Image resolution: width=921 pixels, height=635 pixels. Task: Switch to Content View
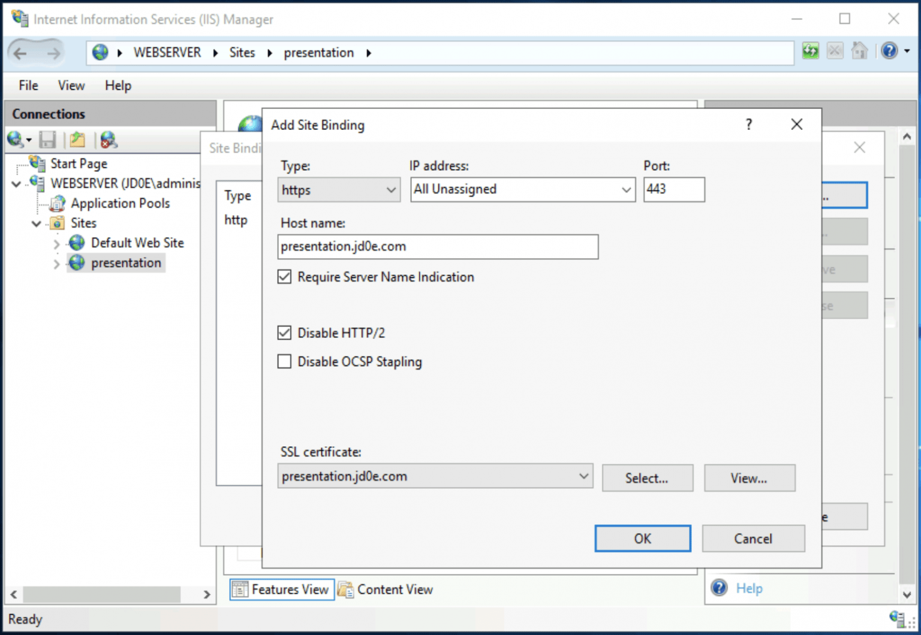(386, 589)
